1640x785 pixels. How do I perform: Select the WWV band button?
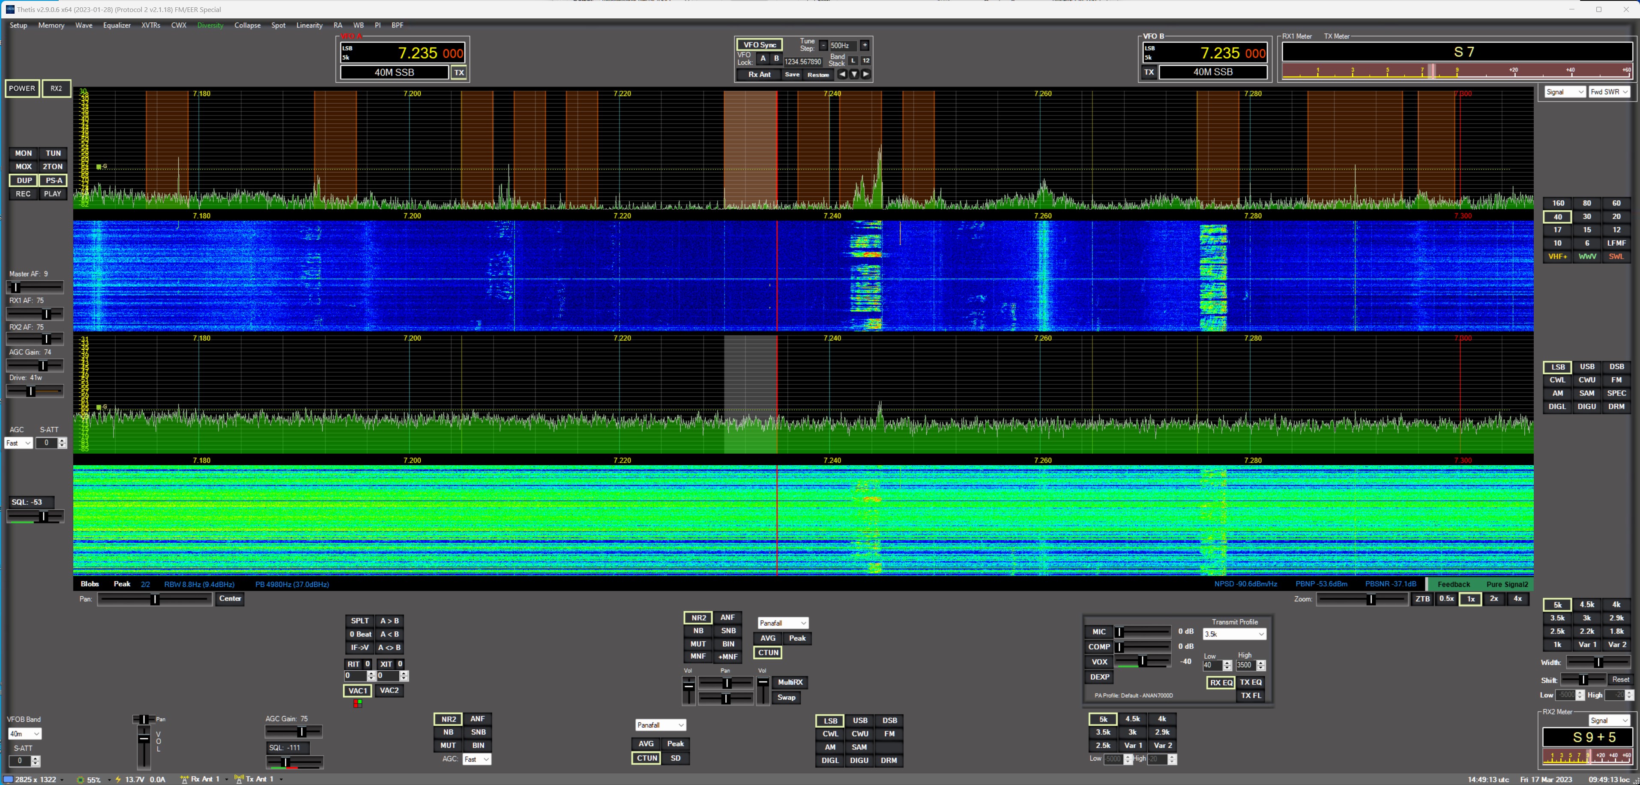point(1587,256)
